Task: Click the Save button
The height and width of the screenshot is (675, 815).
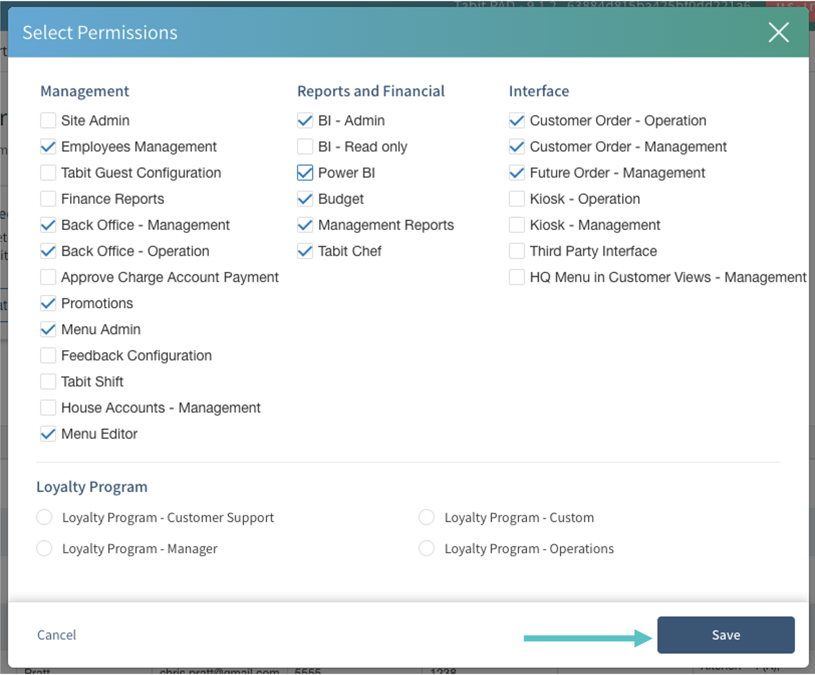Action: pyautogui.click(x=725, y=635)
